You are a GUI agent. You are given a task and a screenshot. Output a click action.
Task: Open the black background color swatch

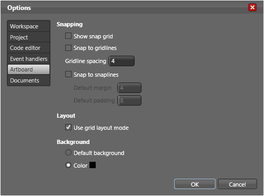(x=93, y=165)
